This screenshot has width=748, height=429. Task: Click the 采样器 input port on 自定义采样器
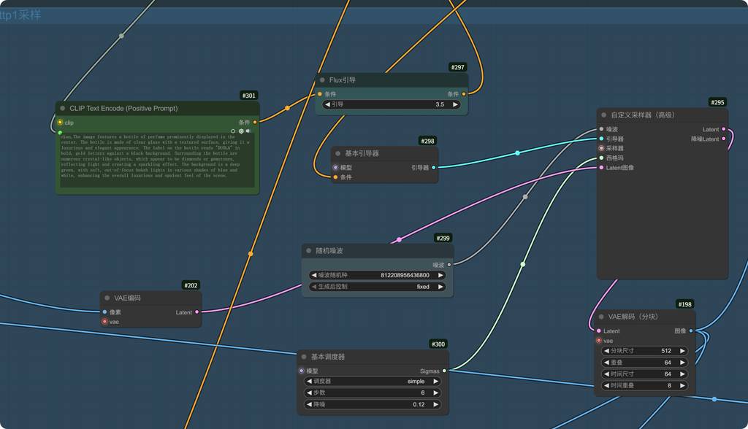pyautogui.click(x=602, y=148)
